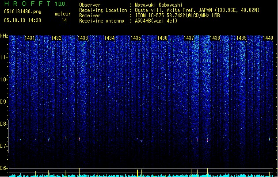Screen dimensions: 278x177
Task: Click the 1436 time marker
Action: (162, 38)
